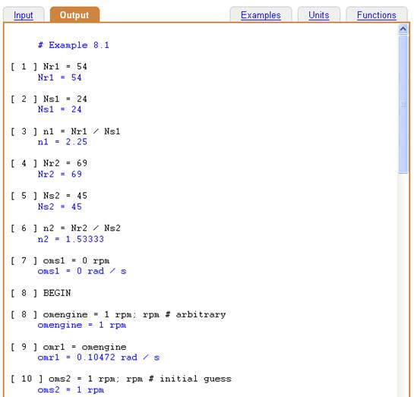This screenshot has height=397, width=414.
Task: Click input line 3 'n1 = Nr1 / Ns1'
Action: 65,131
